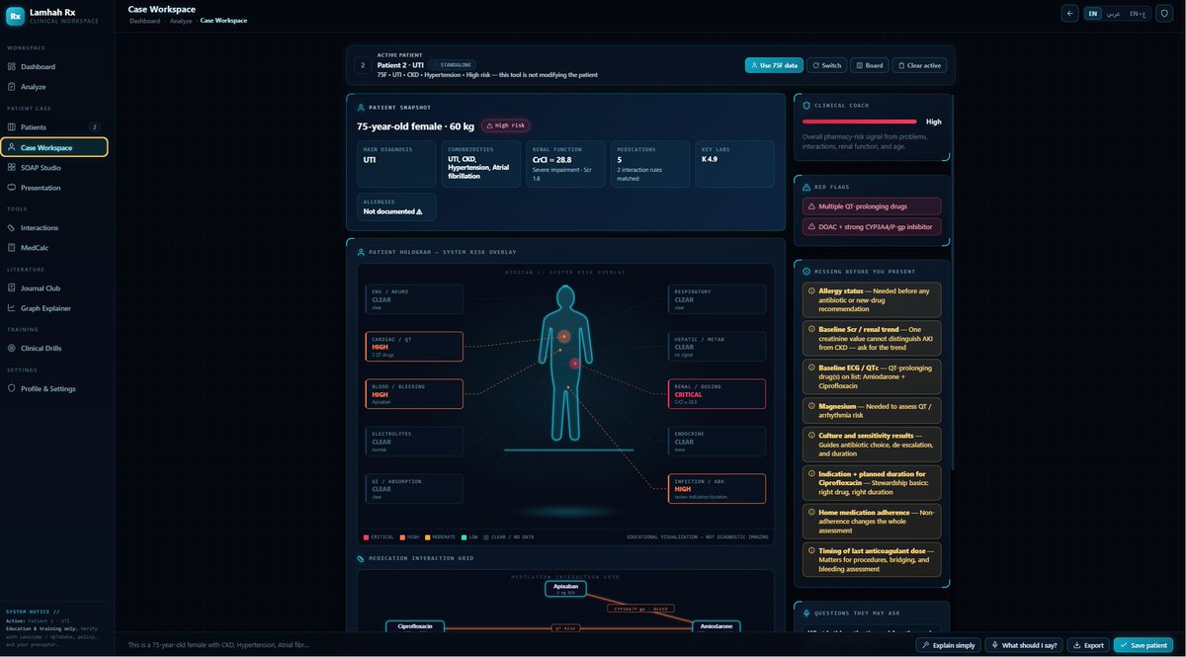This screenshot has width=1186, height=657.
Task: Click the Save patient button
Action: pos(1145,645)
